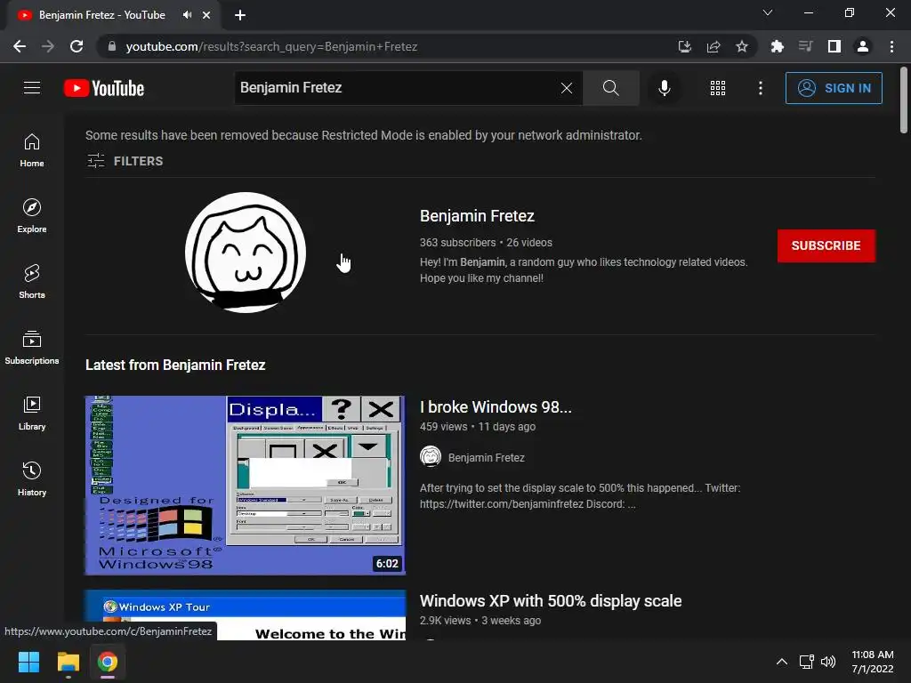Open History in the sidebar
Screen dimensions: 911x683
tap(32, 479)
